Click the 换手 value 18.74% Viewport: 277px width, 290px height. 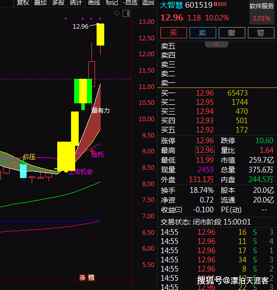201,190
